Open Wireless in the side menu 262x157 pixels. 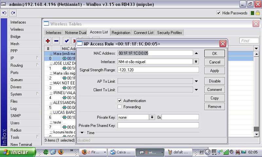pos(17,29)
